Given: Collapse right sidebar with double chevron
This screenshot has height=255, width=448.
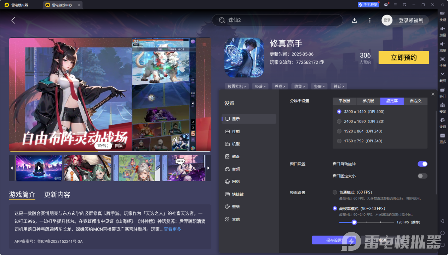Looking at the screenshot, I should coord(442,5).
